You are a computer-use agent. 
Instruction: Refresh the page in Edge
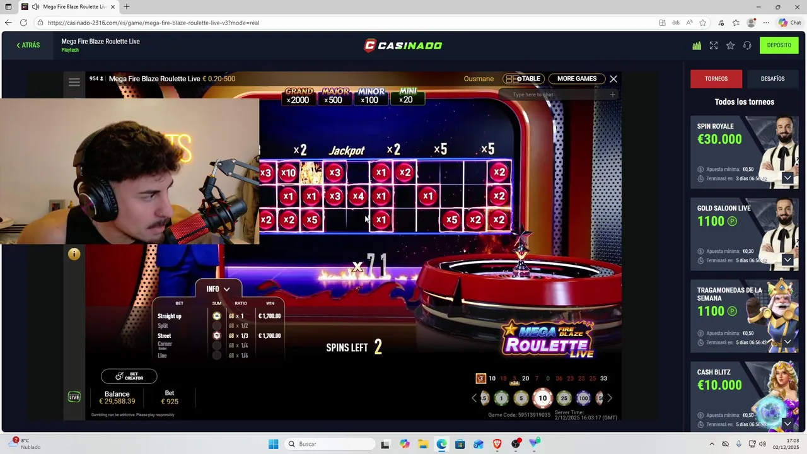[x=23, y=23]
